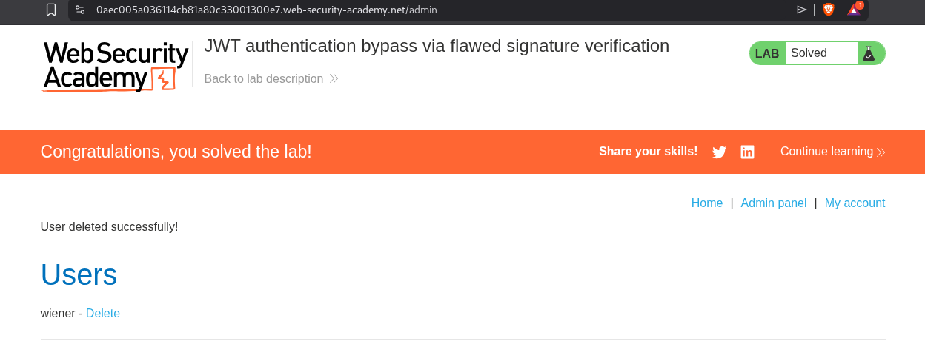The width and height of the screenshot is (925, 355).
Task: Follow the Continue learning link
Action: (826, 152)
